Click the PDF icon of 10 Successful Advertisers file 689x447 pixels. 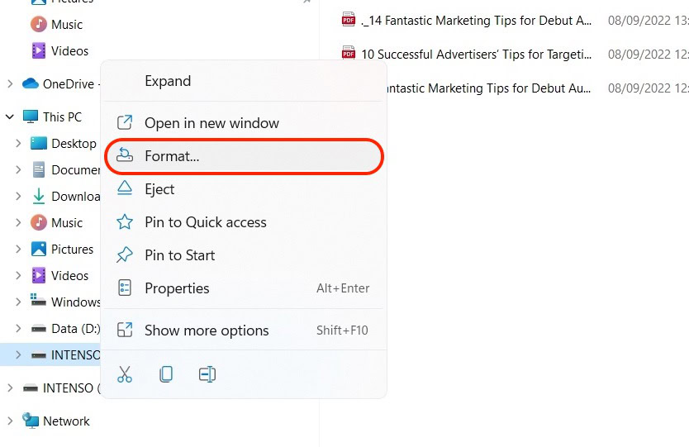point(349,54)
